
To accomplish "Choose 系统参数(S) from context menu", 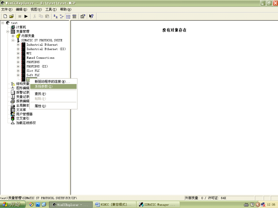I will pyautogui.click(x=53, y=87).
